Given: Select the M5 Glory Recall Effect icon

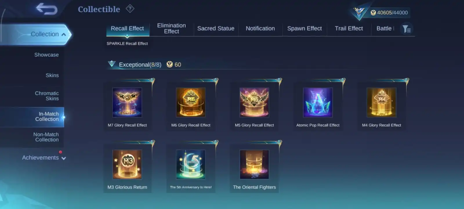Looking at the screenshot, I should click(254, 102).
